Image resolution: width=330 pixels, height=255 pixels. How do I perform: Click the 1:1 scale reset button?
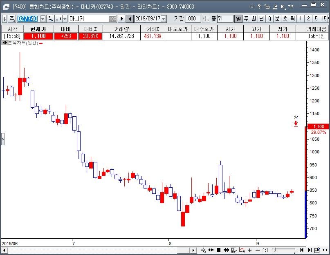[x=265, y=250]
